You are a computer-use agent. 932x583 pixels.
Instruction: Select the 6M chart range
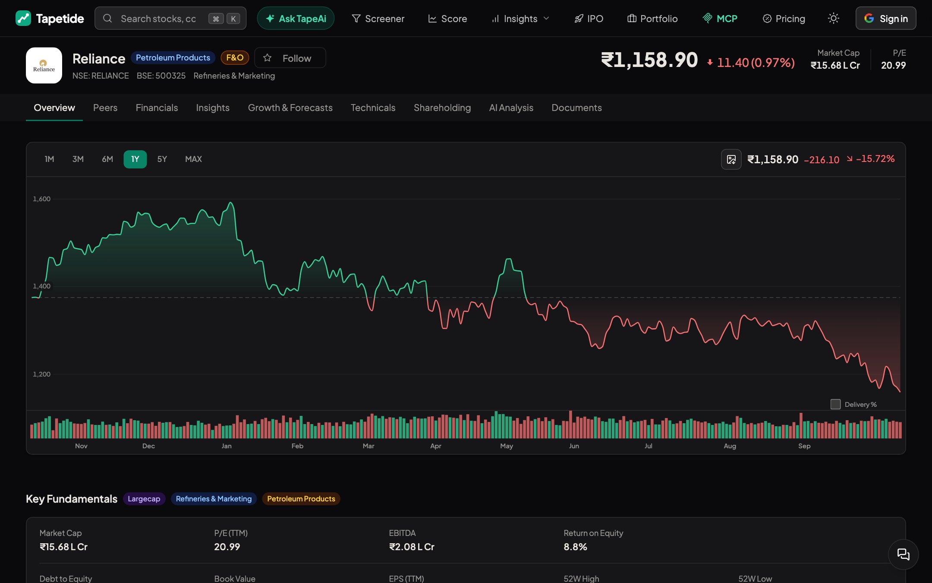click(107, 159)
